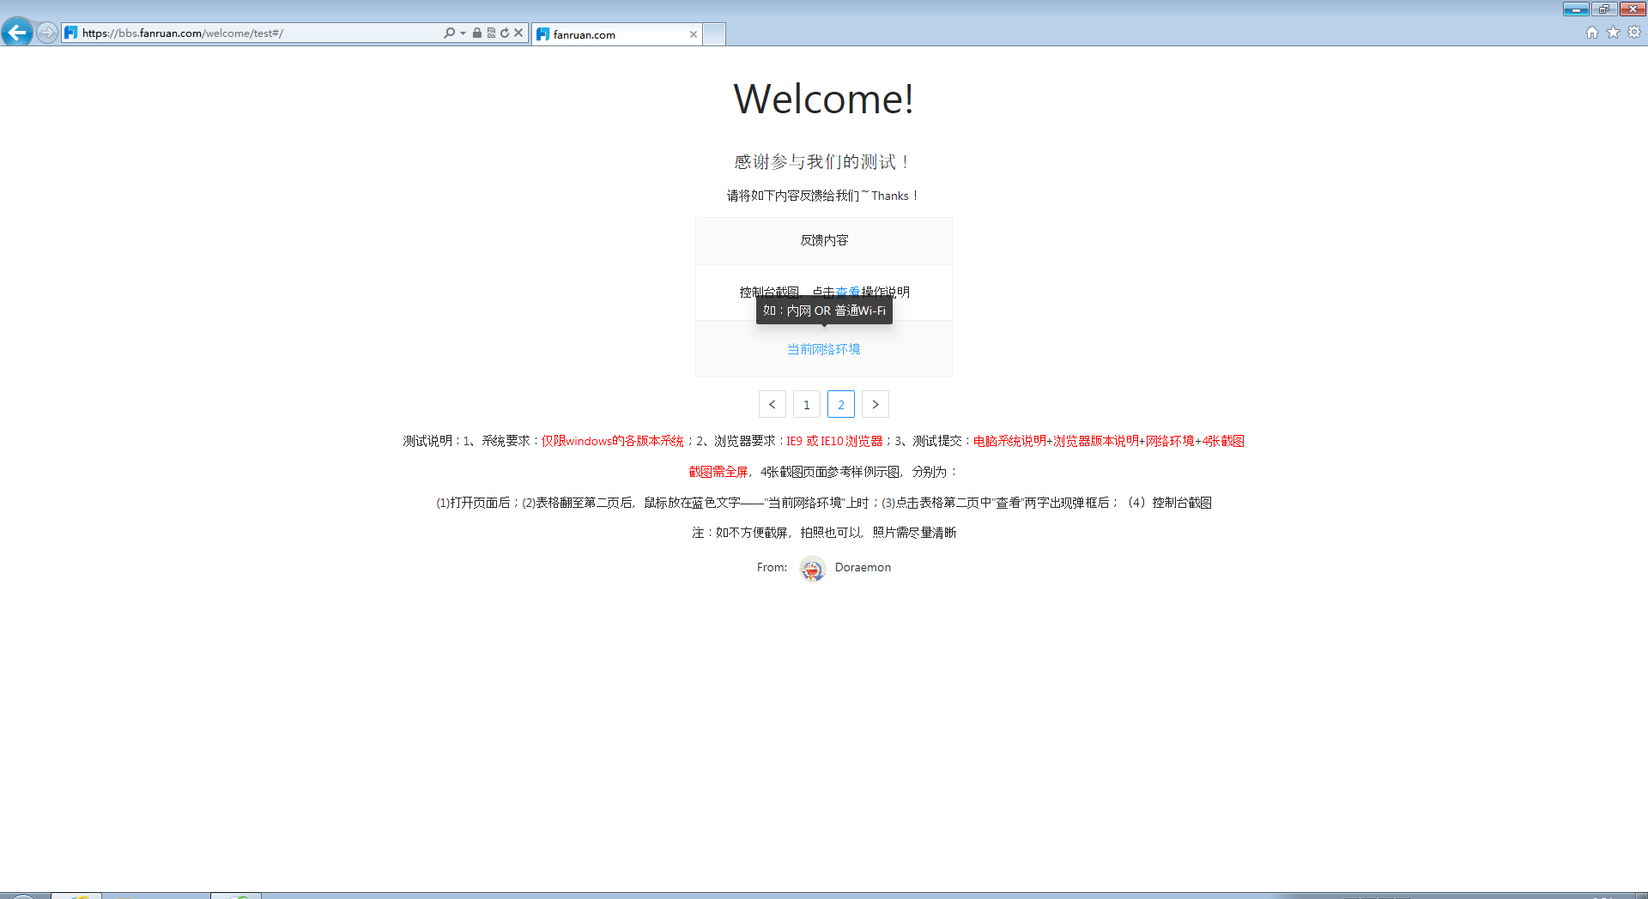The image size is (1648, 899).
Task: Restore down the browser window
Action: pyautogui.click(x=1604, y=9)
